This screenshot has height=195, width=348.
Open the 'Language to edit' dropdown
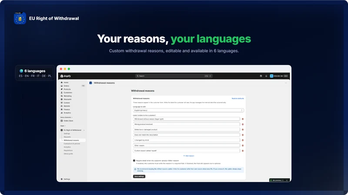tap(188, 110)
